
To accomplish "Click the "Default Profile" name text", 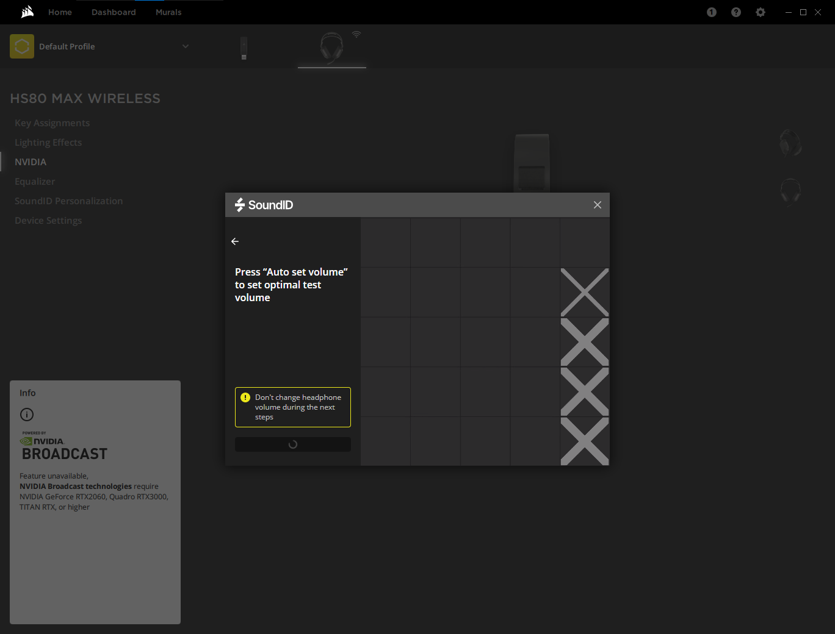I will 67,46.
